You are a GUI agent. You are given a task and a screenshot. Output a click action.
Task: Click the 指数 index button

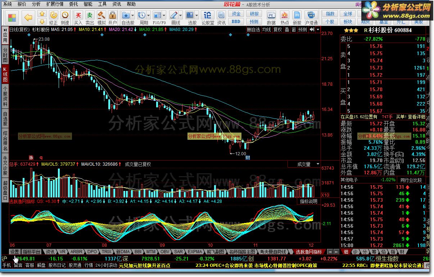tap(330, 14)
